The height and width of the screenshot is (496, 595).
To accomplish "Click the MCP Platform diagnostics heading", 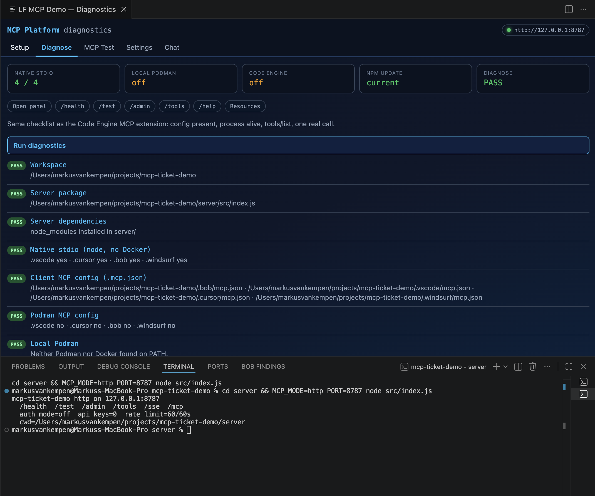I will [x=59, y=30].
